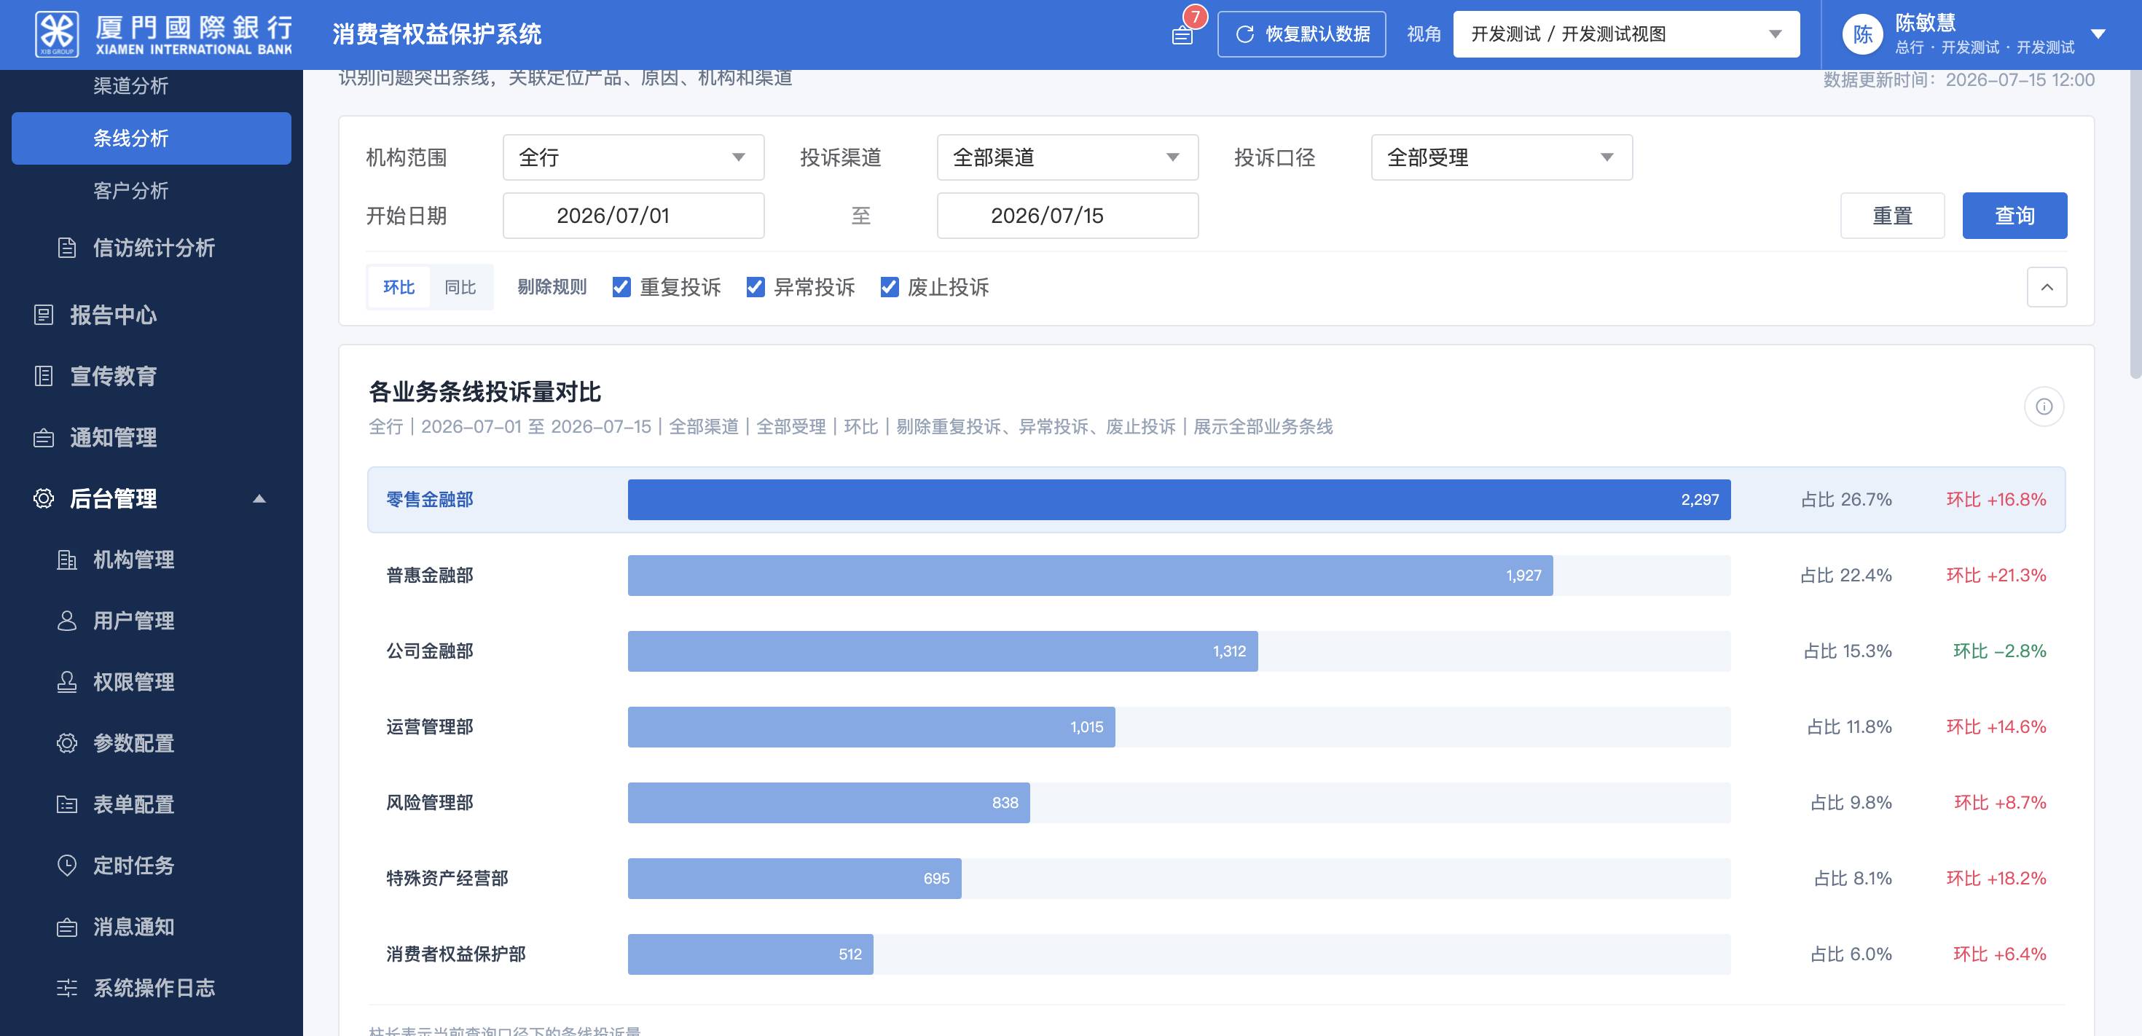The width and height of the screenshot is (2142, 1036).
Task: Click the 用户管理 person icon
Action: (67, 620)
